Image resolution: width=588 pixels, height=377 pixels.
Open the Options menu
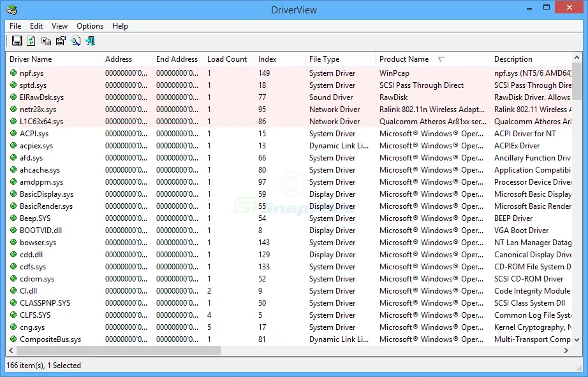point(90,26)
